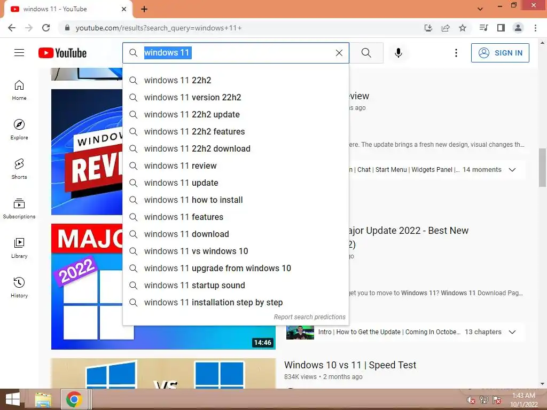Click the muted volume tray icon
Image resolution: width=547 pixels, height=410 pixels.
pos(471,400)
